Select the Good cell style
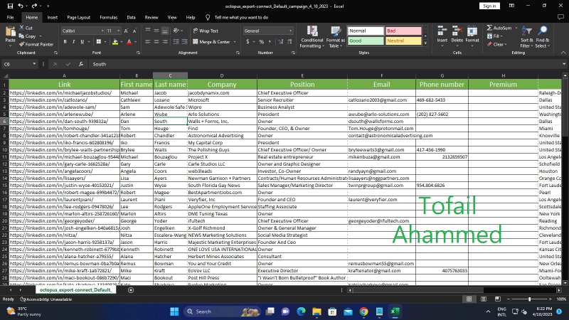The image size is (569, 320). (366, 41)
